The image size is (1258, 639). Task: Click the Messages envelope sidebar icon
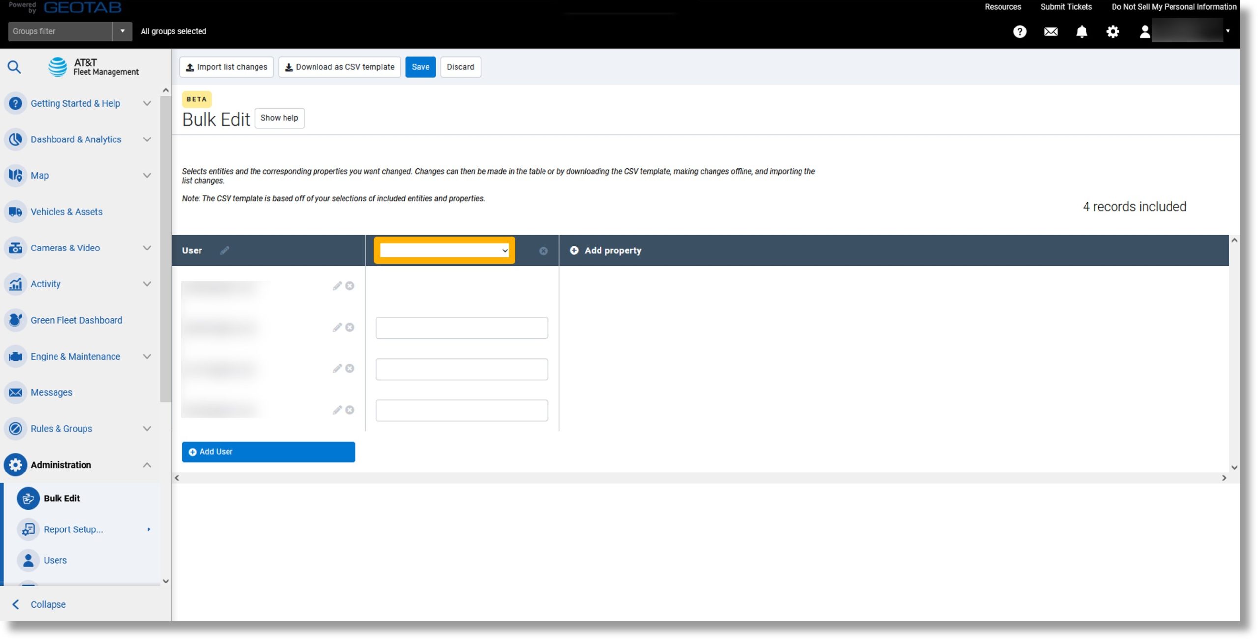click(x=15, y=392)
